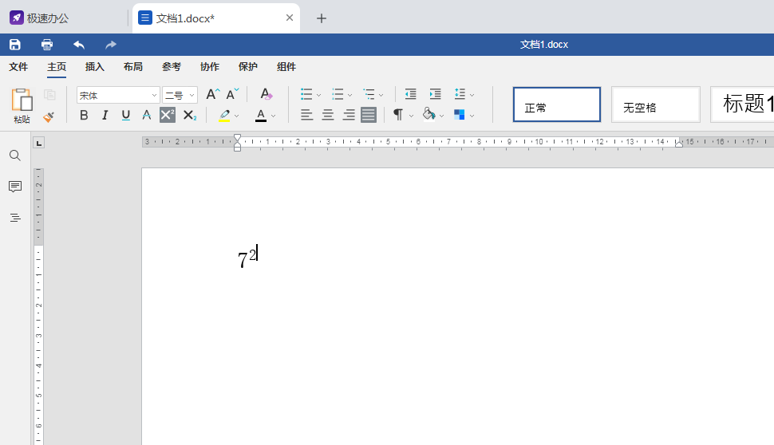This screenshot has width=774, height=445.
Task: Print the document using the printer icon
Action: point(47,45)
